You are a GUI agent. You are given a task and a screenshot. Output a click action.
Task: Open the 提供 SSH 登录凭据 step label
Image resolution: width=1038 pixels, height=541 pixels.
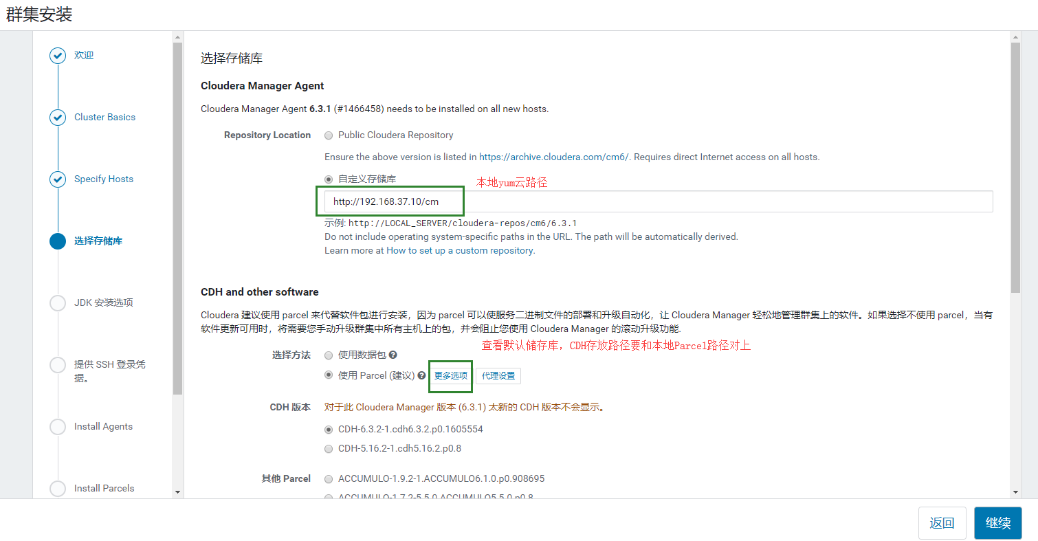click(110, 371)
